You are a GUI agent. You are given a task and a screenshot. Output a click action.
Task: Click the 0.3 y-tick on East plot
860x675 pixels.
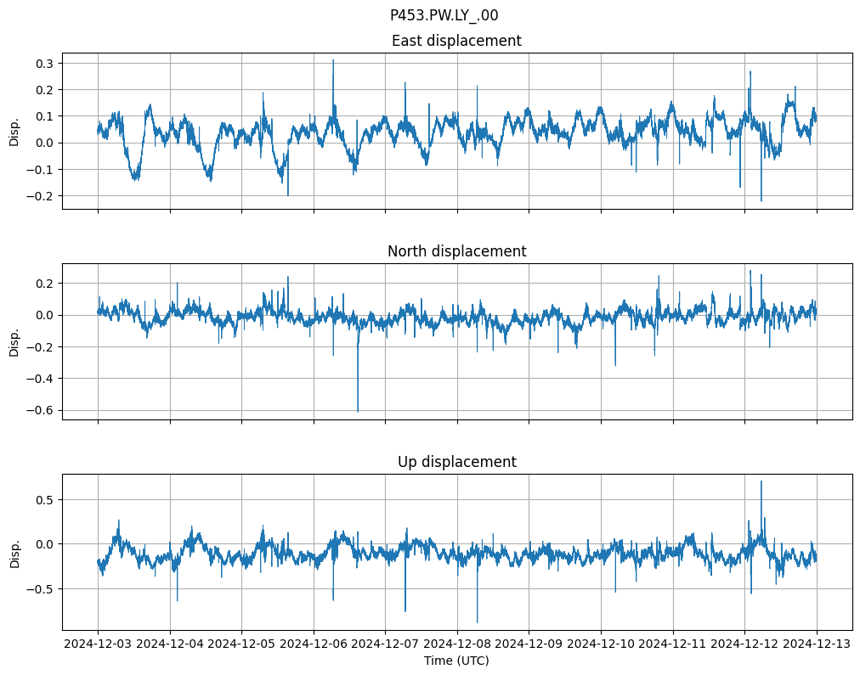point(43,64)
